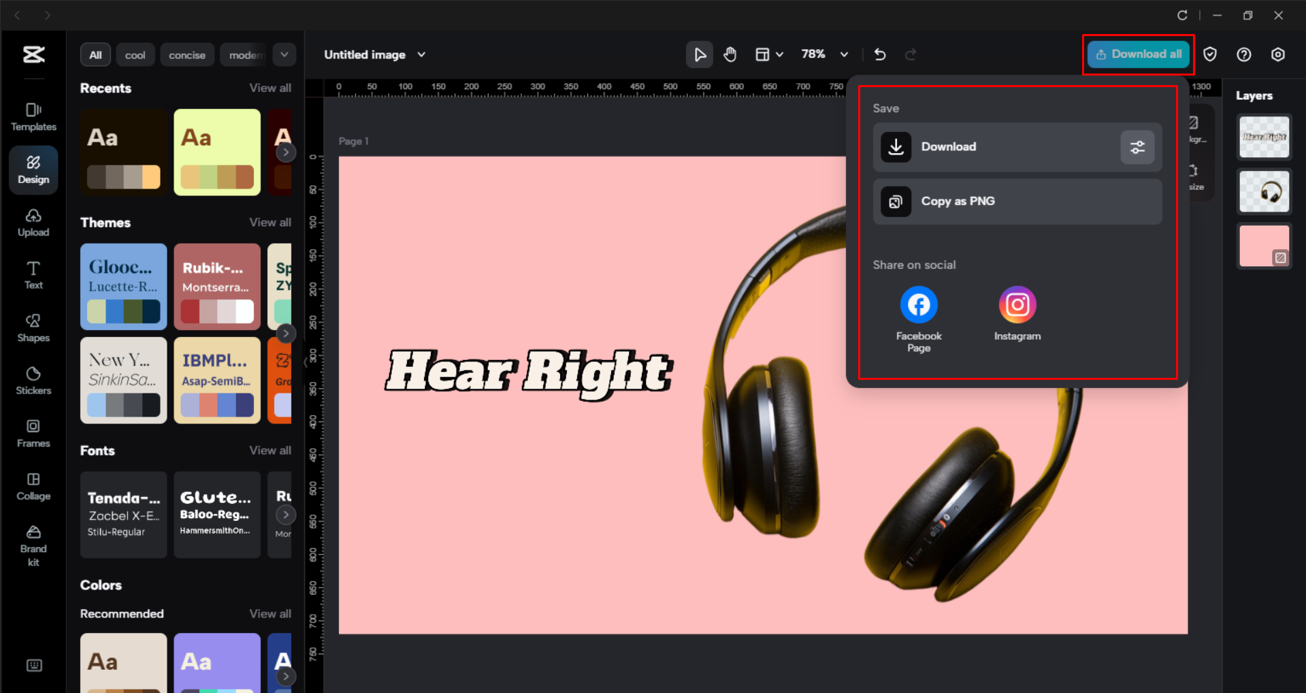The height and width of the screenshot is (693, 1306).
Task: Select the Shapes tool in the sidebar
Action: click(x=33, y=327)
